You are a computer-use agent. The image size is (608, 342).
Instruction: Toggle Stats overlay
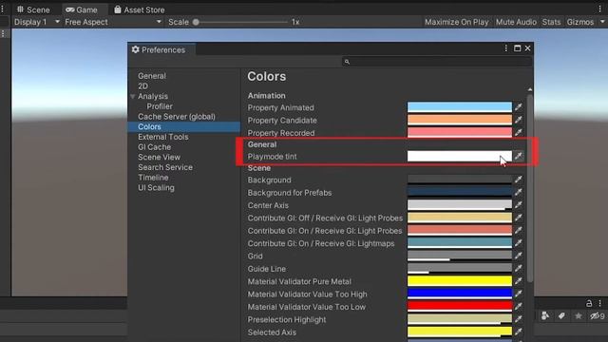551,22
